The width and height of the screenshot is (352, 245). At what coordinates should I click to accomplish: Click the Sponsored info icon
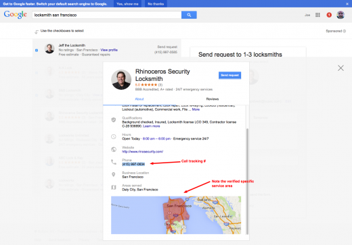tap(345, 31)
